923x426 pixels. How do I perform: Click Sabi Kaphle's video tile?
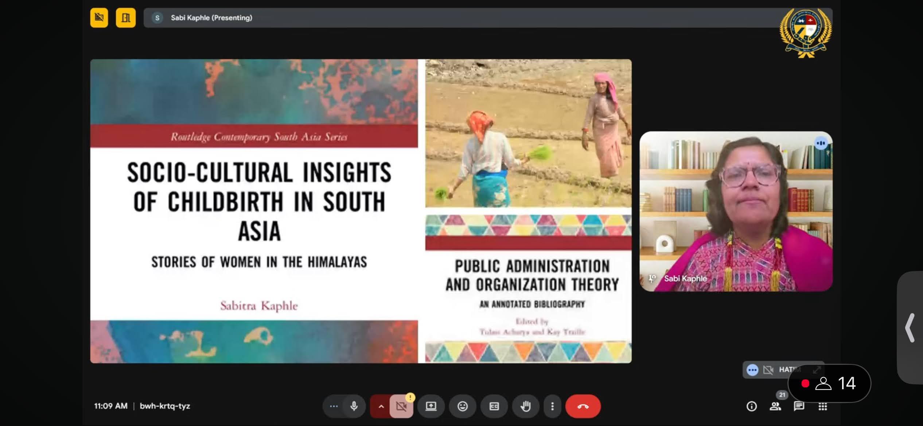(x=736, y=211)
